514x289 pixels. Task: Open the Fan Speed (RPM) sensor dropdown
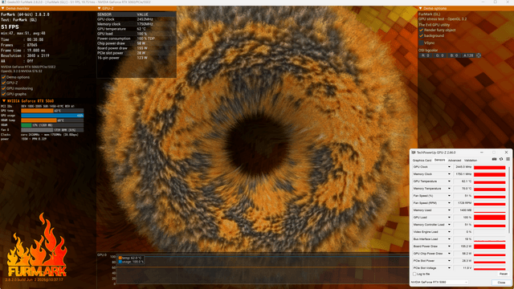tap(449, 203)
